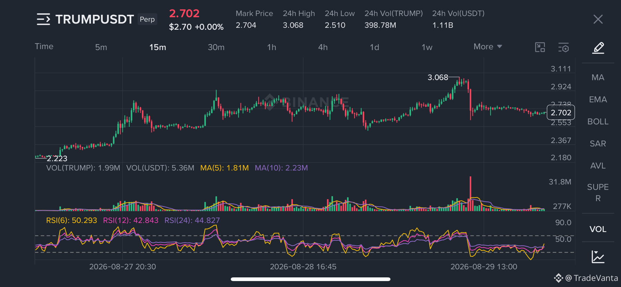Select the Time chart option
Image resolution: width=621 pixels, height=287 pixels.
[44, 46]
